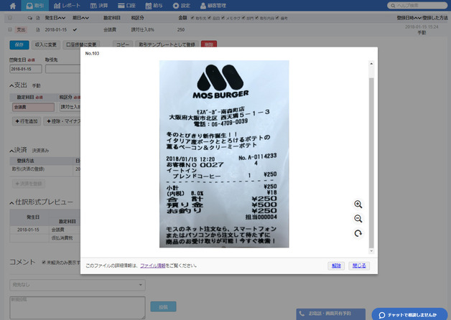
Task: Open the 給与 menu
Action: pyautogui.click(x=154, y=6)
